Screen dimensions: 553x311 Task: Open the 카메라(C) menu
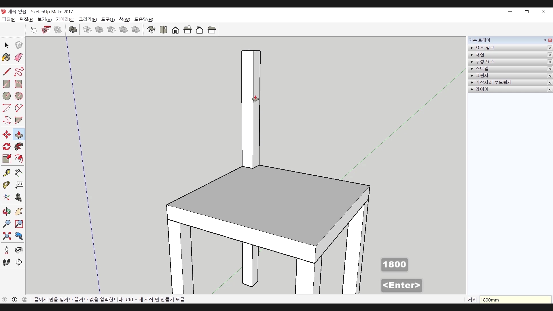[65, 19]
